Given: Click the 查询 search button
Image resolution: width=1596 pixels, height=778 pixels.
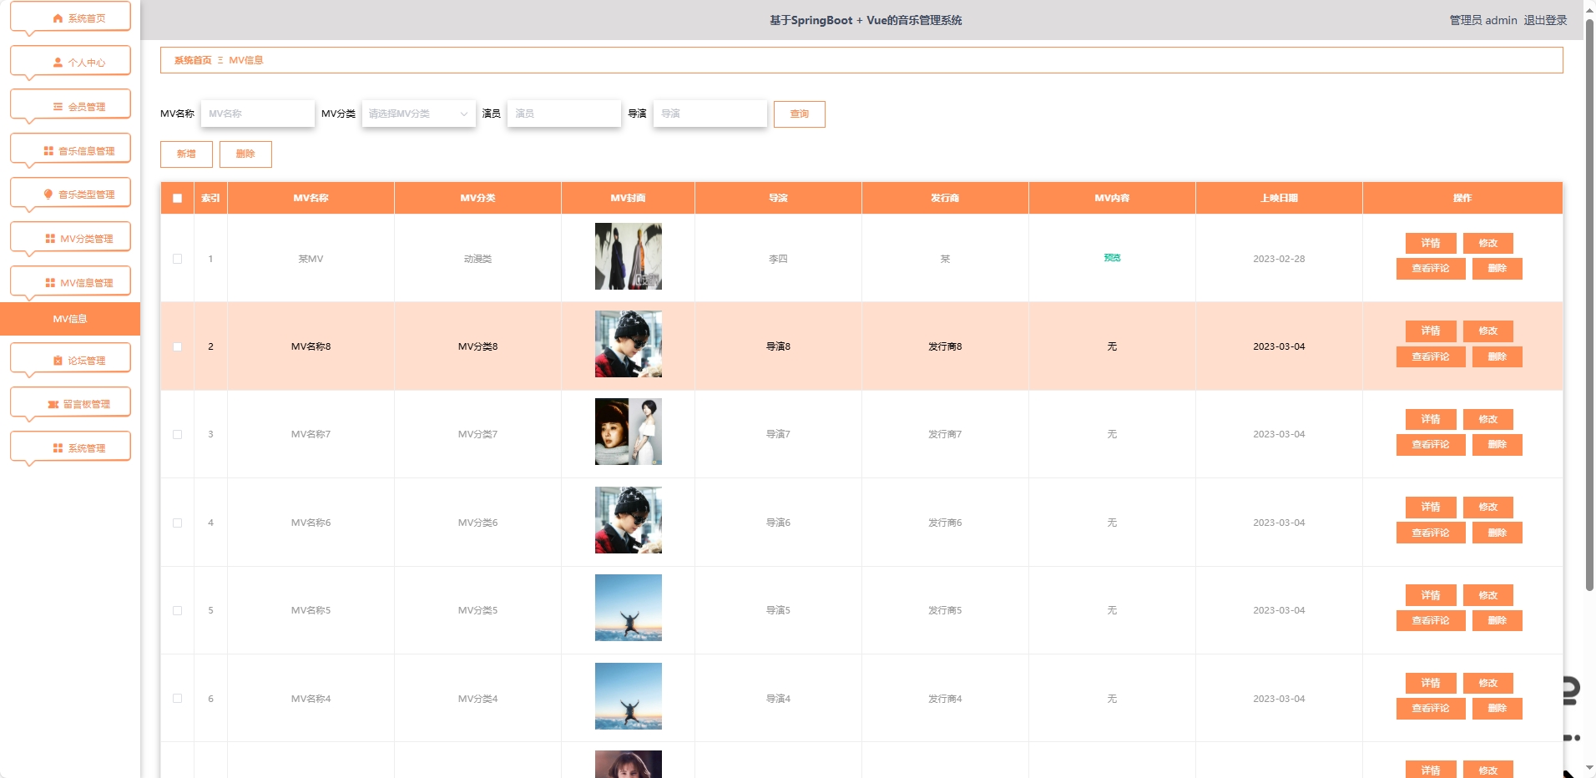Looking at the screenshot, I should [800, 114].
